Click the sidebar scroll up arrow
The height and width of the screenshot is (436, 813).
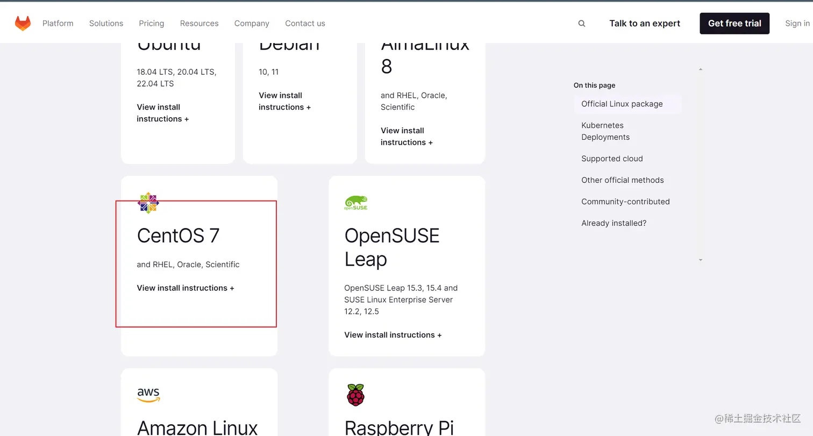(x=701, y=69)
